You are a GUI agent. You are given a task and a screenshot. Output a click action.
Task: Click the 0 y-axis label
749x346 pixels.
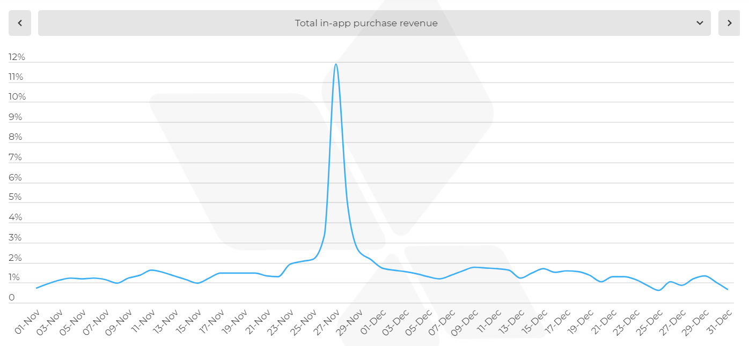pyautogui.click(x=12, y=298)
